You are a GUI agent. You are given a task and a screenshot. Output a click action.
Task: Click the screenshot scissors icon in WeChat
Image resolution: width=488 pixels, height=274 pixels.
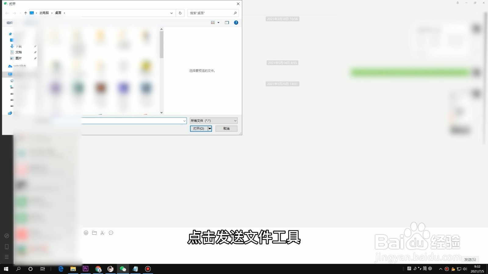coord(102,233)
